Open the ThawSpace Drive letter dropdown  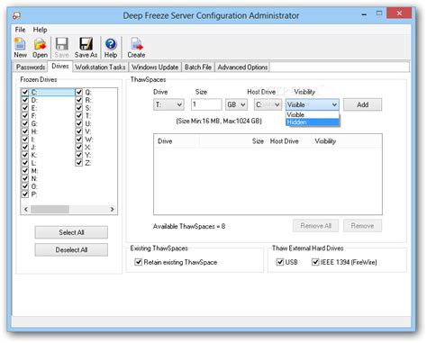168,104
